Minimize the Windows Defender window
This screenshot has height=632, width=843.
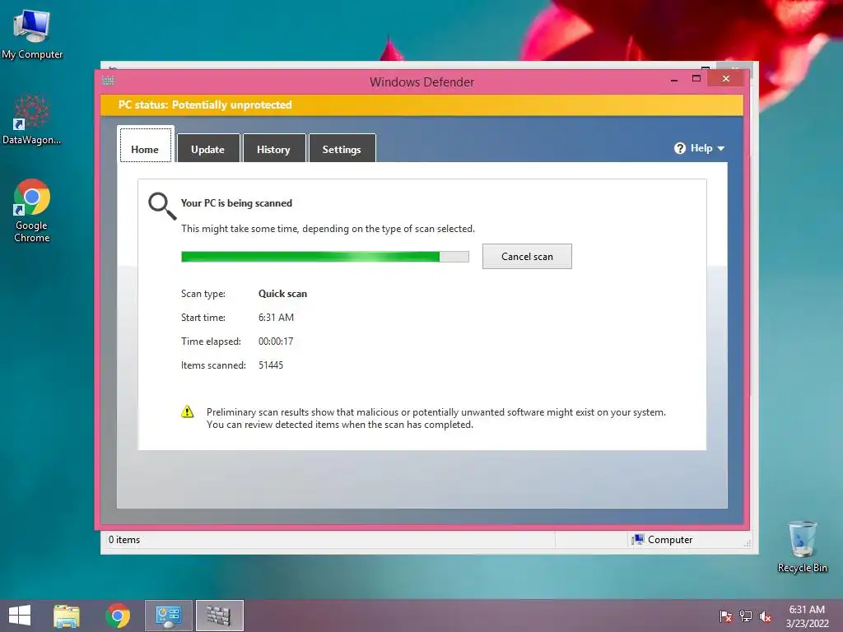(x=674, y=80)
